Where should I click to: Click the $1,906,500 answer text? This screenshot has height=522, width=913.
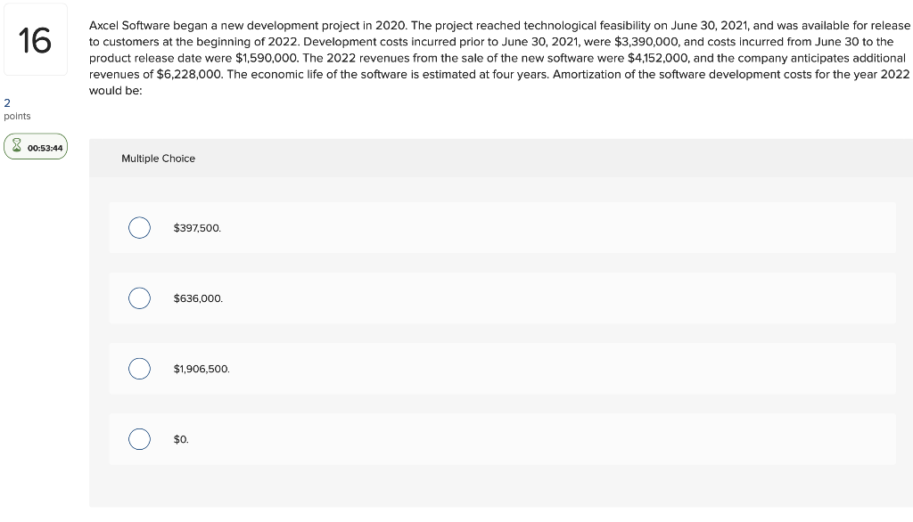pos(202,368)
